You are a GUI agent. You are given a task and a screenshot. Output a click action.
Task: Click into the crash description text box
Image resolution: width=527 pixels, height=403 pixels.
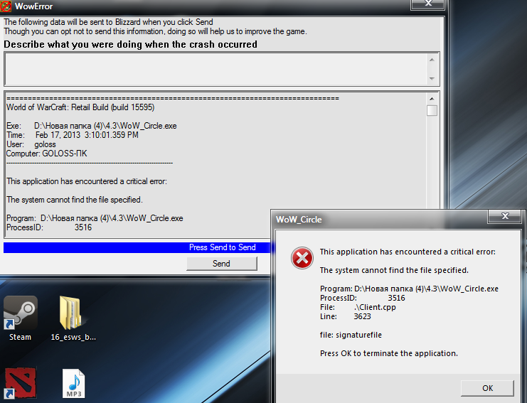click(215, 69)
